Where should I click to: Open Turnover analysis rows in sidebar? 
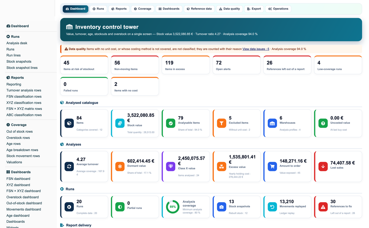[x=24, y=91]
